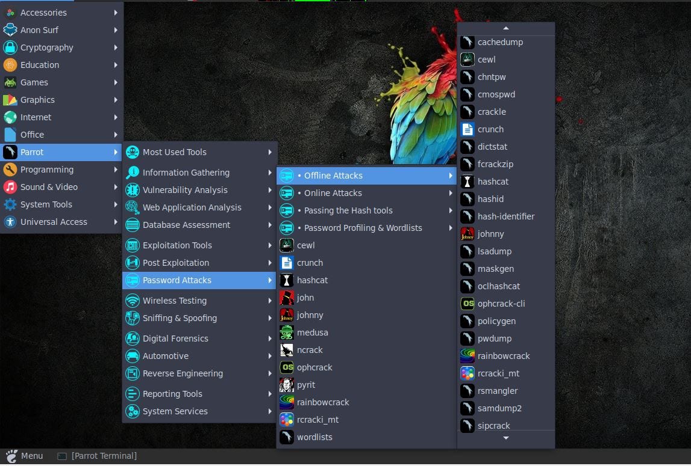Viewport: 691px width, 466px height.
Task: Expand the Office submenu arrow
Action: (x=116, y=135)
